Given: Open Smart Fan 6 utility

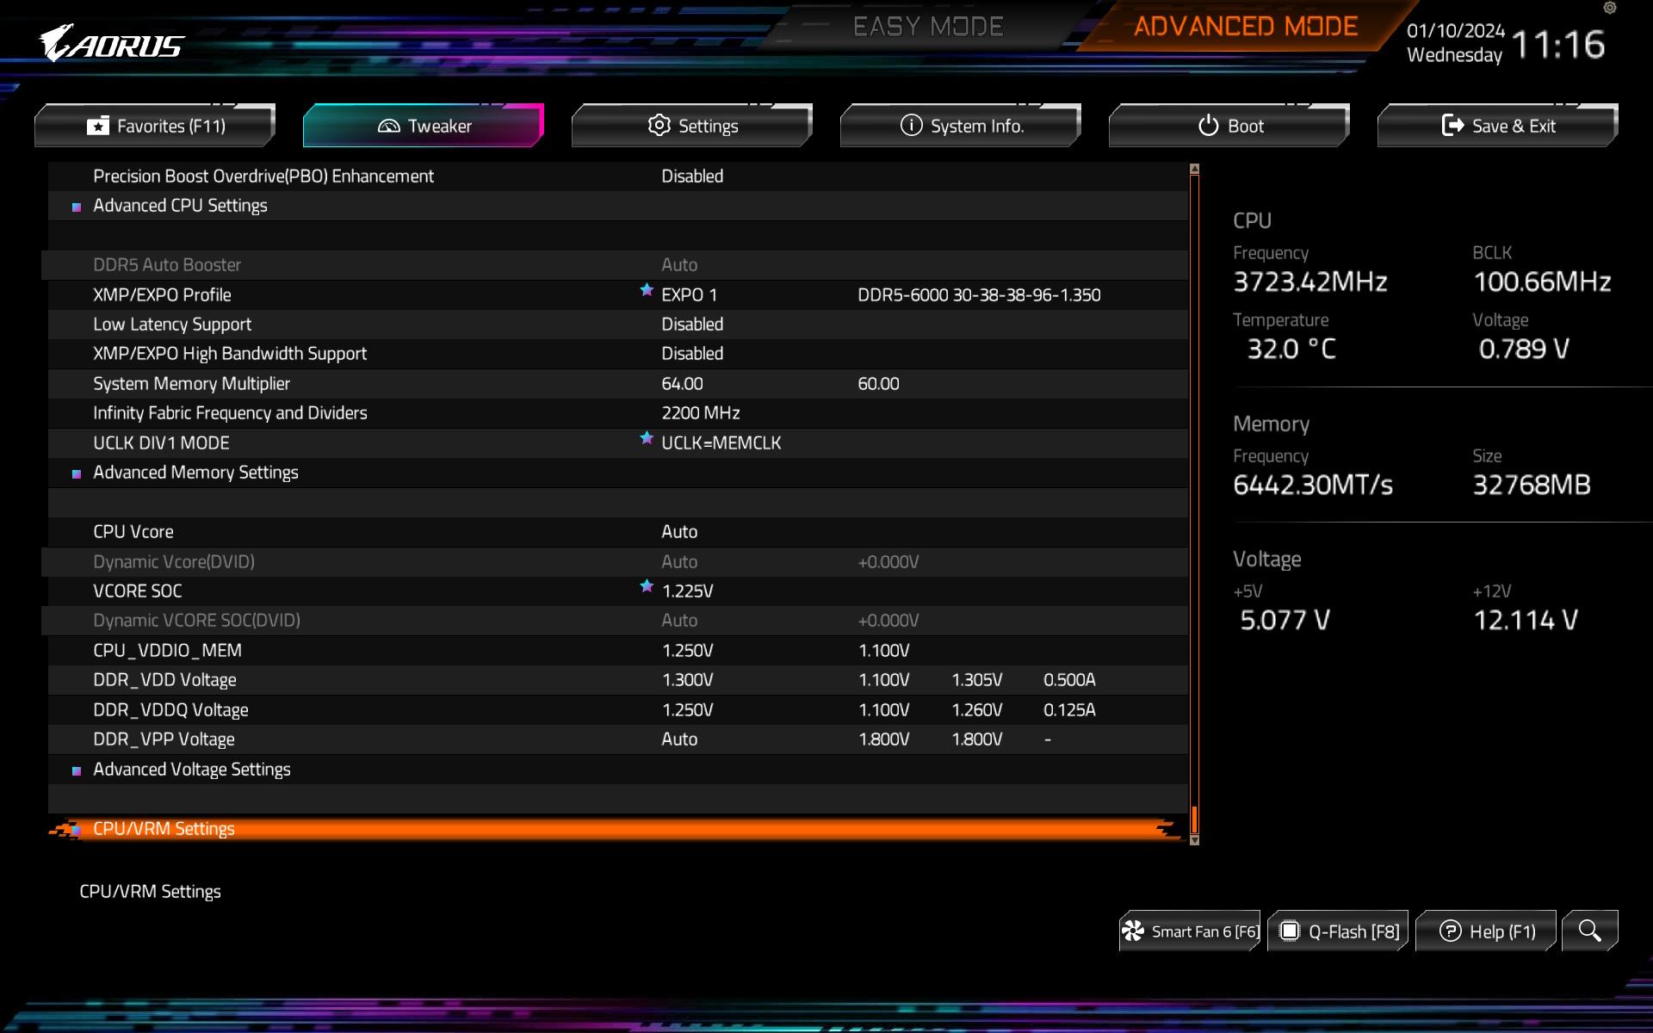Looking at the screenshot, I should point(1190,931).
